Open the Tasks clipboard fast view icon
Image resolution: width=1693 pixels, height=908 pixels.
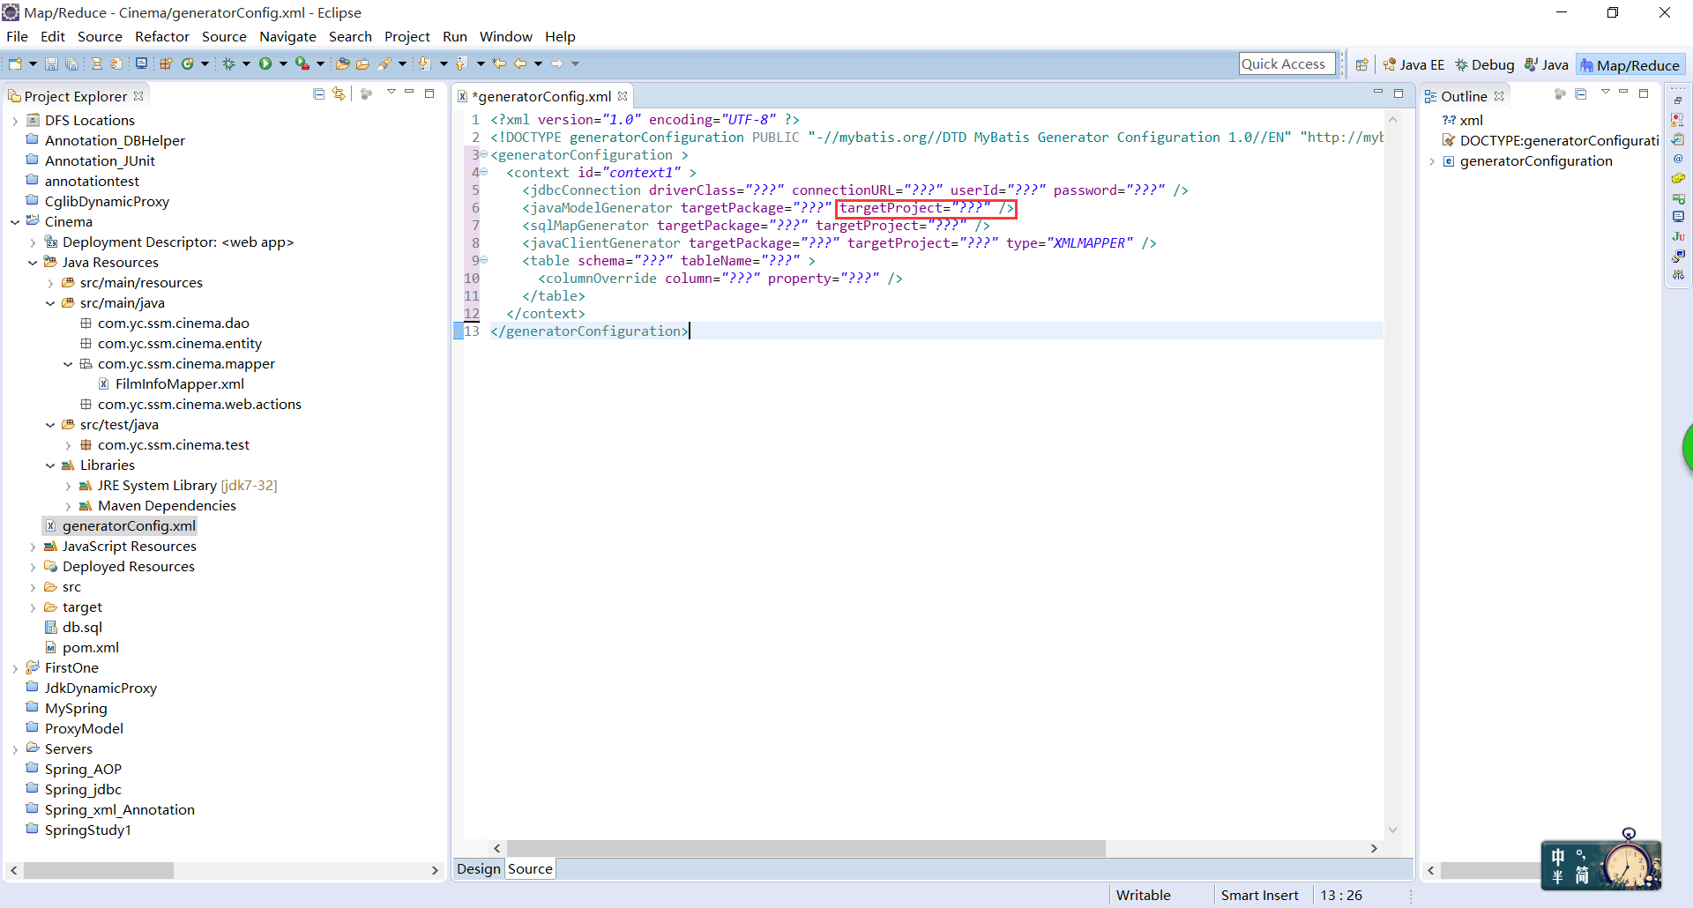[x=1678, y=139]
